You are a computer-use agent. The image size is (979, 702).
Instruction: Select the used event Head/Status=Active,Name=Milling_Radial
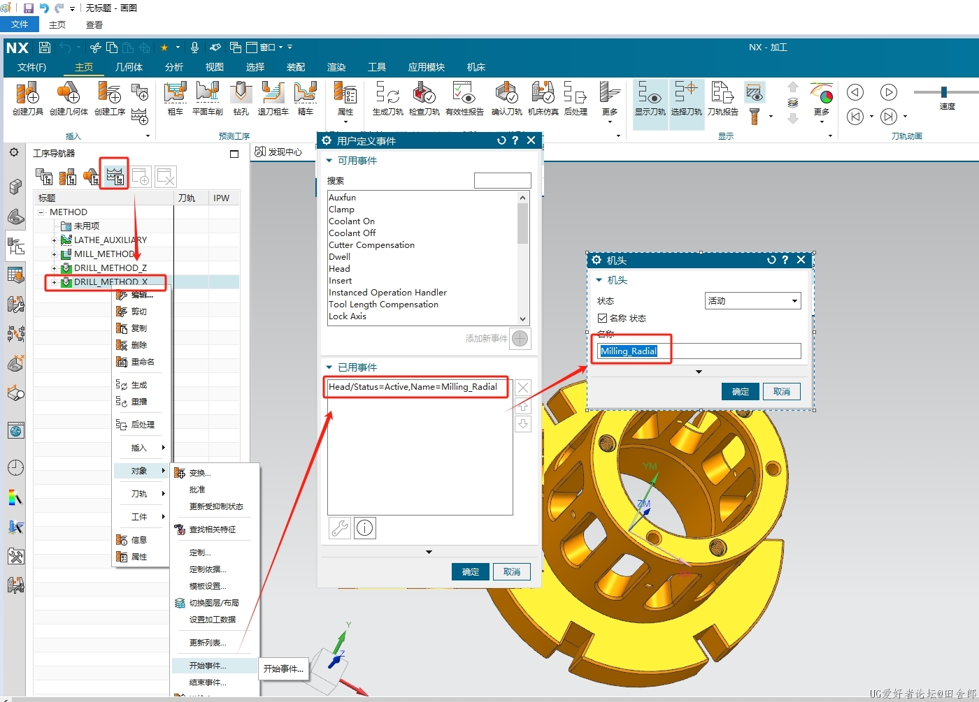pyautogui.click(x=413, y=387)
